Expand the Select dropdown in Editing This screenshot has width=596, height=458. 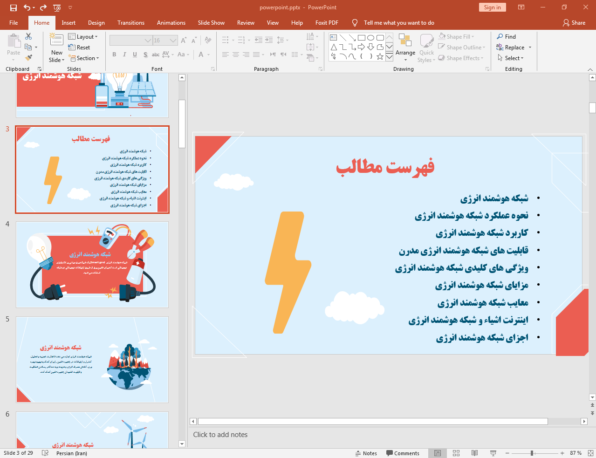coord(511,58)
